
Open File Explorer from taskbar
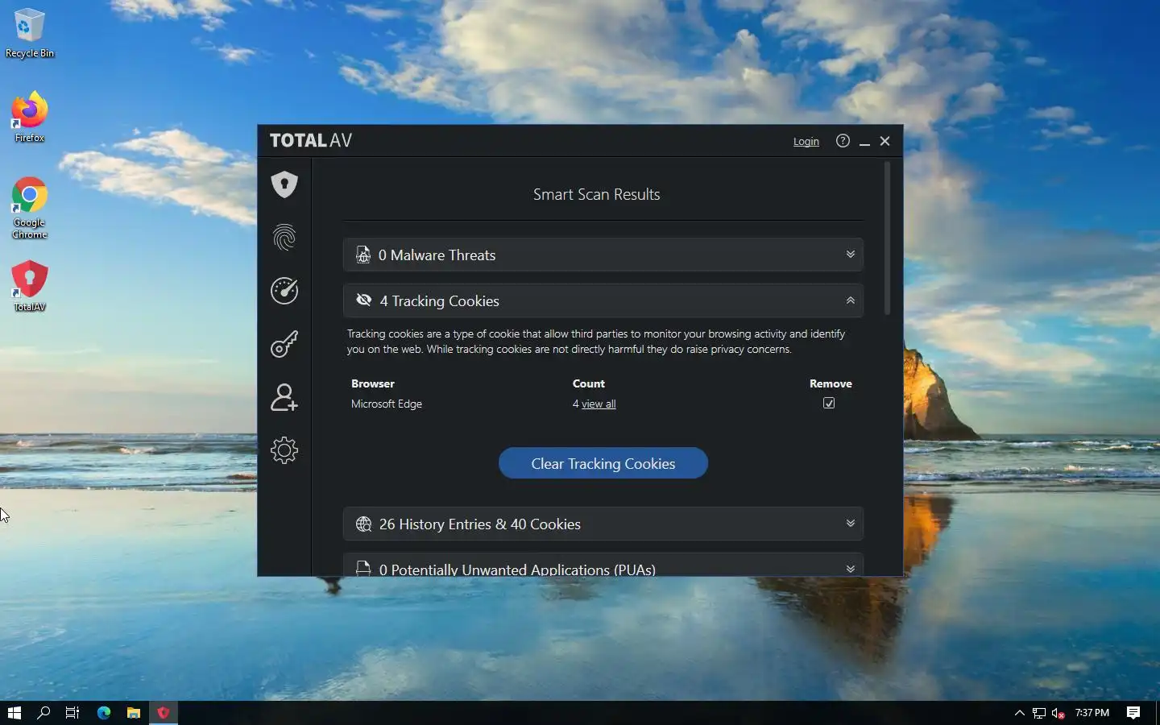click(134, 713)
